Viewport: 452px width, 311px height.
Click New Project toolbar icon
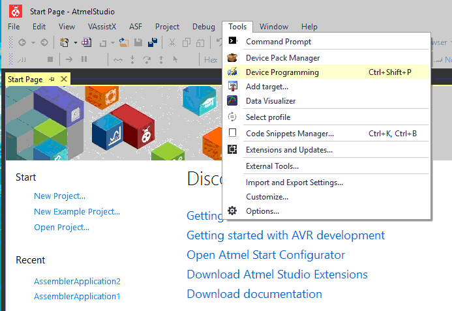64,42
